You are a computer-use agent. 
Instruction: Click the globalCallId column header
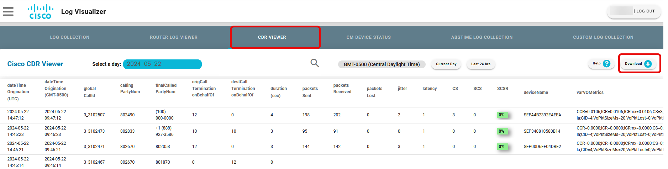click(90, 92)
